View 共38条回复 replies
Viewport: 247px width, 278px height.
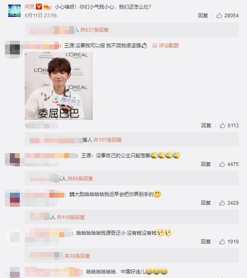77,256
